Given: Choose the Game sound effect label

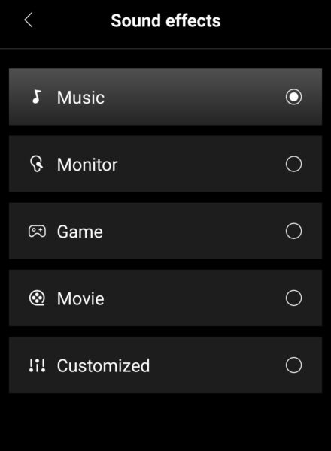Looking at the screenshot, I should (x=80, y=232).
